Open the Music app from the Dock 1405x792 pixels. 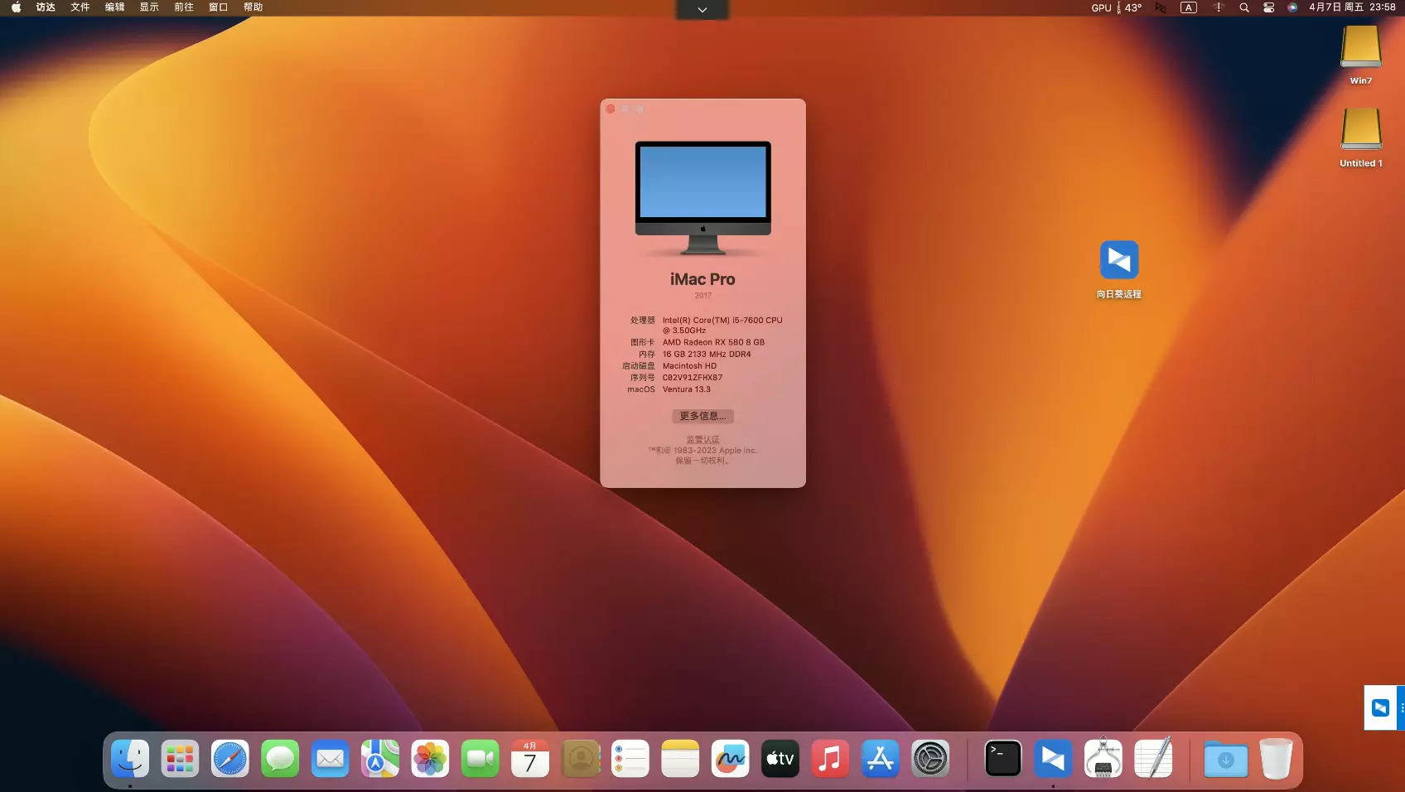(830, 758)
